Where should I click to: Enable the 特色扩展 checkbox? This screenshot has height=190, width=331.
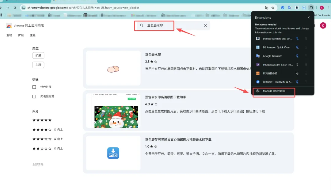(34, 87)
